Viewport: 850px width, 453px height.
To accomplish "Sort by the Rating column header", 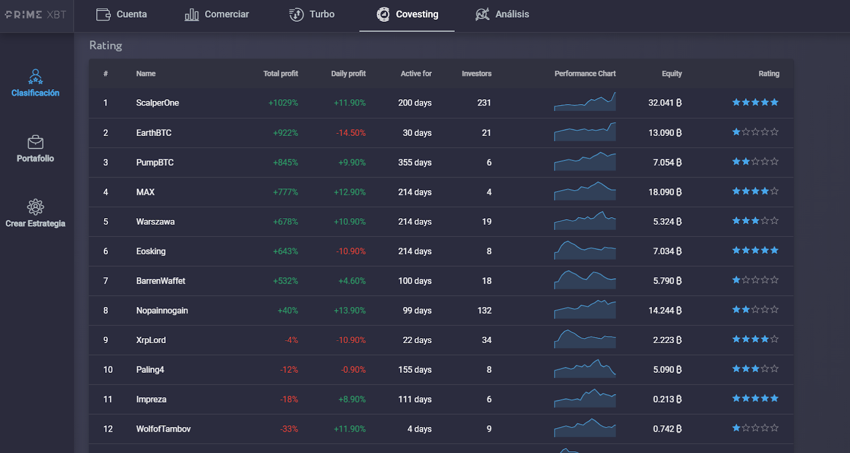I will coord(769,74).
